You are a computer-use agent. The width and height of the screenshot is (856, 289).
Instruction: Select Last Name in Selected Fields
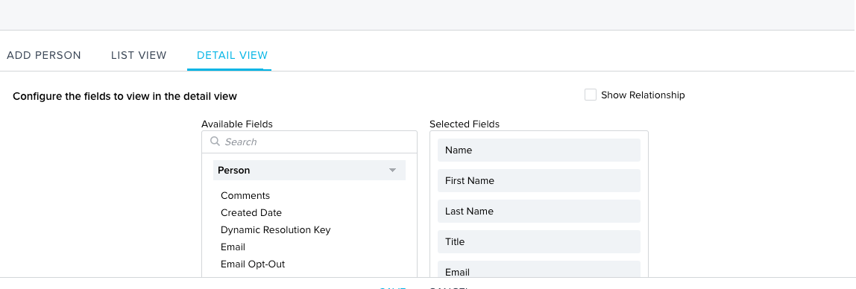[x=539, y=211]
